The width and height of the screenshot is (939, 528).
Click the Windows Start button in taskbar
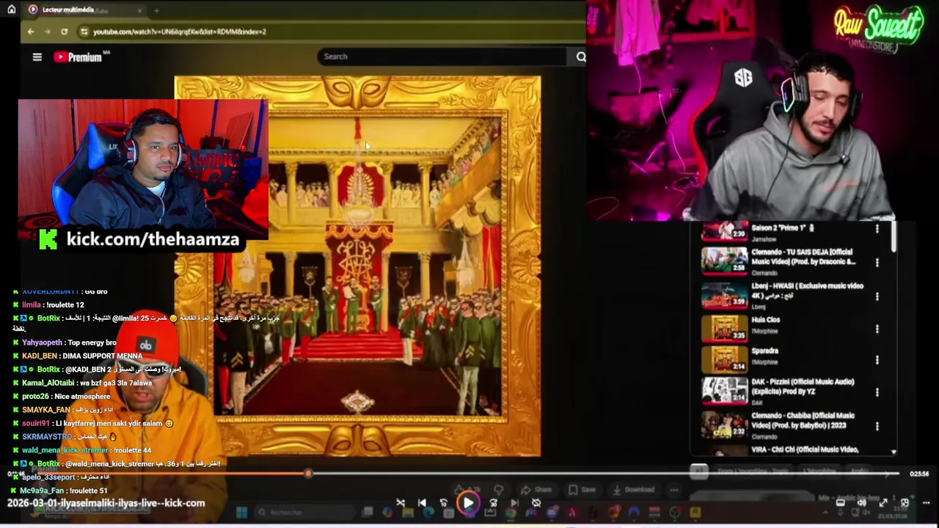pos(241,512)
